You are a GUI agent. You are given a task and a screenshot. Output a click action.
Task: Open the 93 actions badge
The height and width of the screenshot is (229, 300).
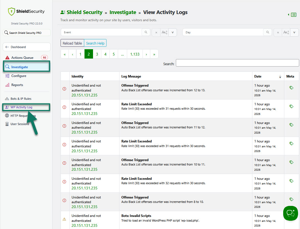[44, 57]
